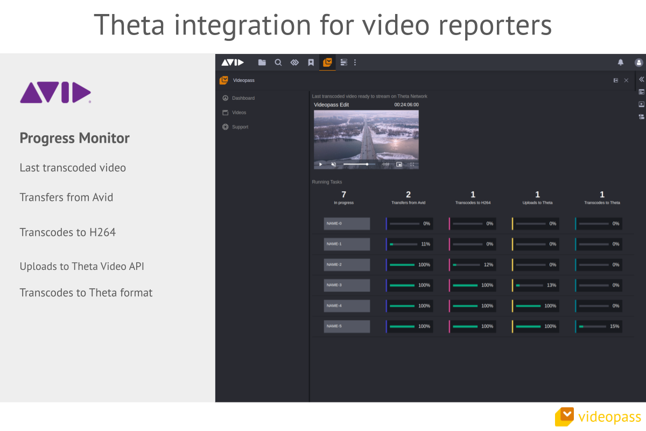
Task: Click the Dashboard gauge icon
Action: click(x=226, y=98)
